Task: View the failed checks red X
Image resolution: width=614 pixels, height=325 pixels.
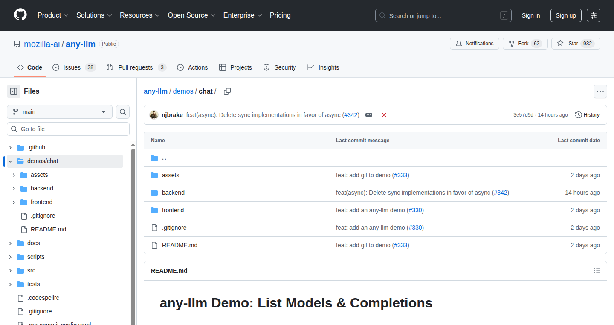Action: (384, 115)
